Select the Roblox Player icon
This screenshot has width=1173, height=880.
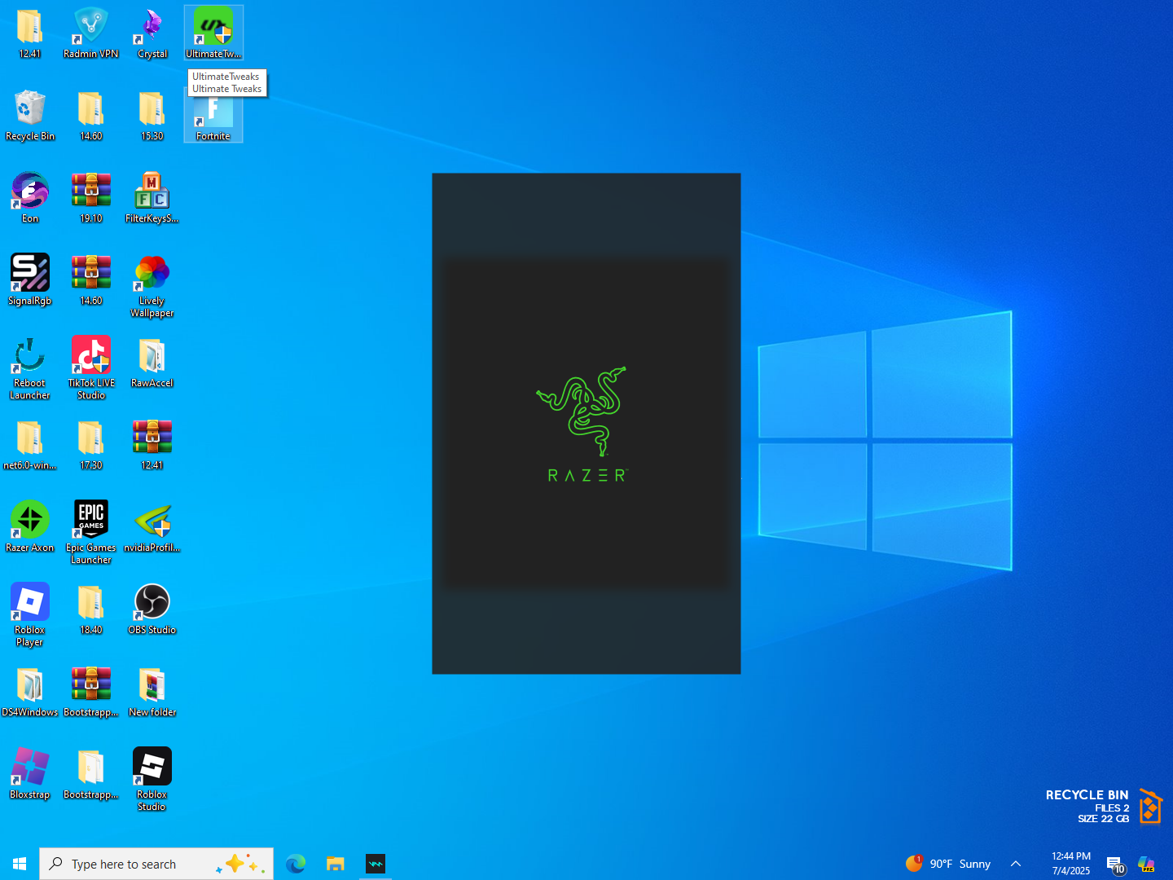click(x=30, y=615)
